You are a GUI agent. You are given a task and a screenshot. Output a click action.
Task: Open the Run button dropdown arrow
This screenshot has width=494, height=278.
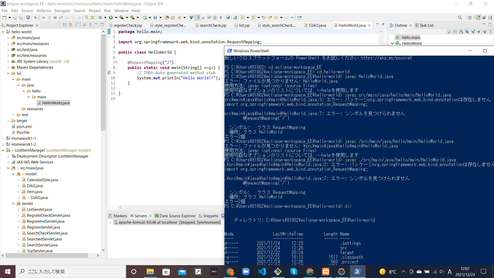[116, 18]
